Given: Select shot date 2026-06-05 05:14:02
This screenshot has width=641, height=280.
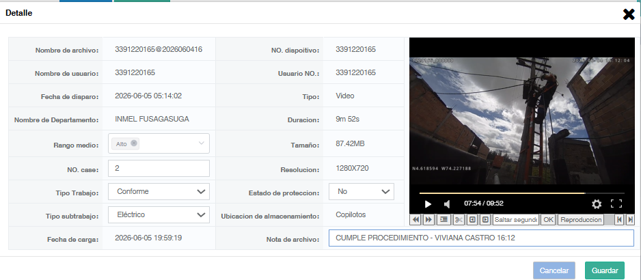Looking at the screenshot, I should click(x=148, y=96).
